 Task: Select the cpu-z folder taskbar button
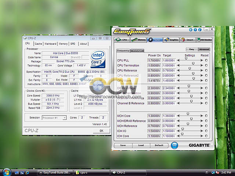click(x=92, y=173)
